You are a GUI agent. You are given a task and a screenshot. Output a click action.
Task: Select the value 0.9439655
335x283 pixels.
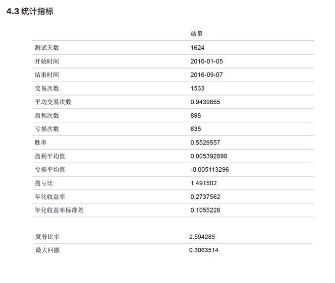coord(205,102)
